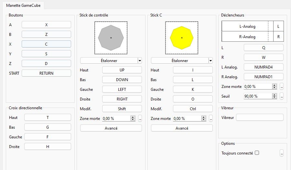Image resolution: width=291 pixels, height=170 pixels.
Task: Click Étalonner under Stick C
Action: (x=180, y=60)
